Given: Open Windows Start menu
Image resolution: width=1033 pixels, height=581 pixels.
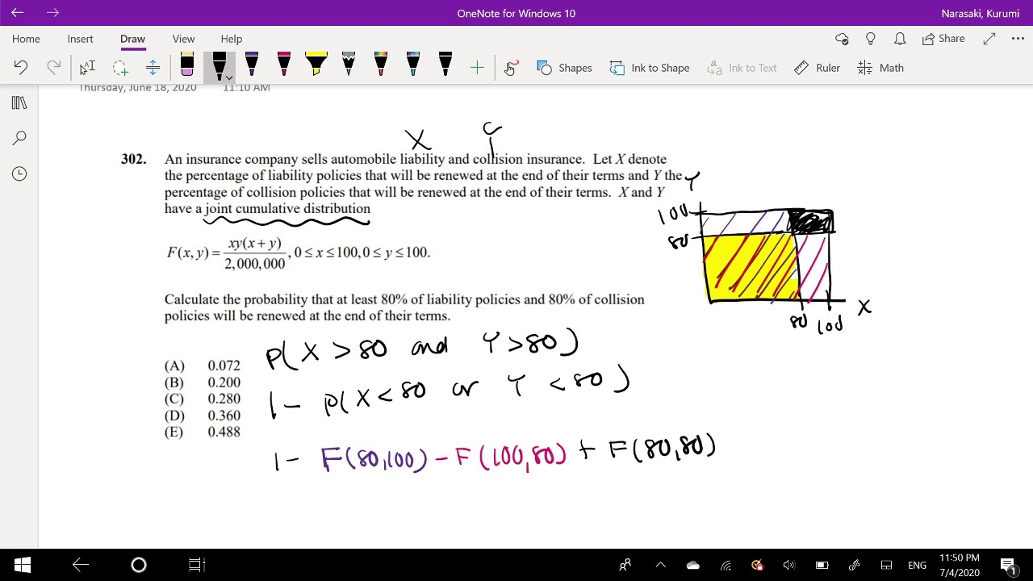Looking at the screenshot, I should coord(23,565).
